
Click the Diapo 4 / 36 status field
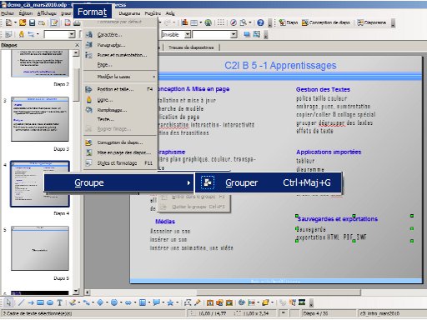pyautogui.click(x=328, y=313)
